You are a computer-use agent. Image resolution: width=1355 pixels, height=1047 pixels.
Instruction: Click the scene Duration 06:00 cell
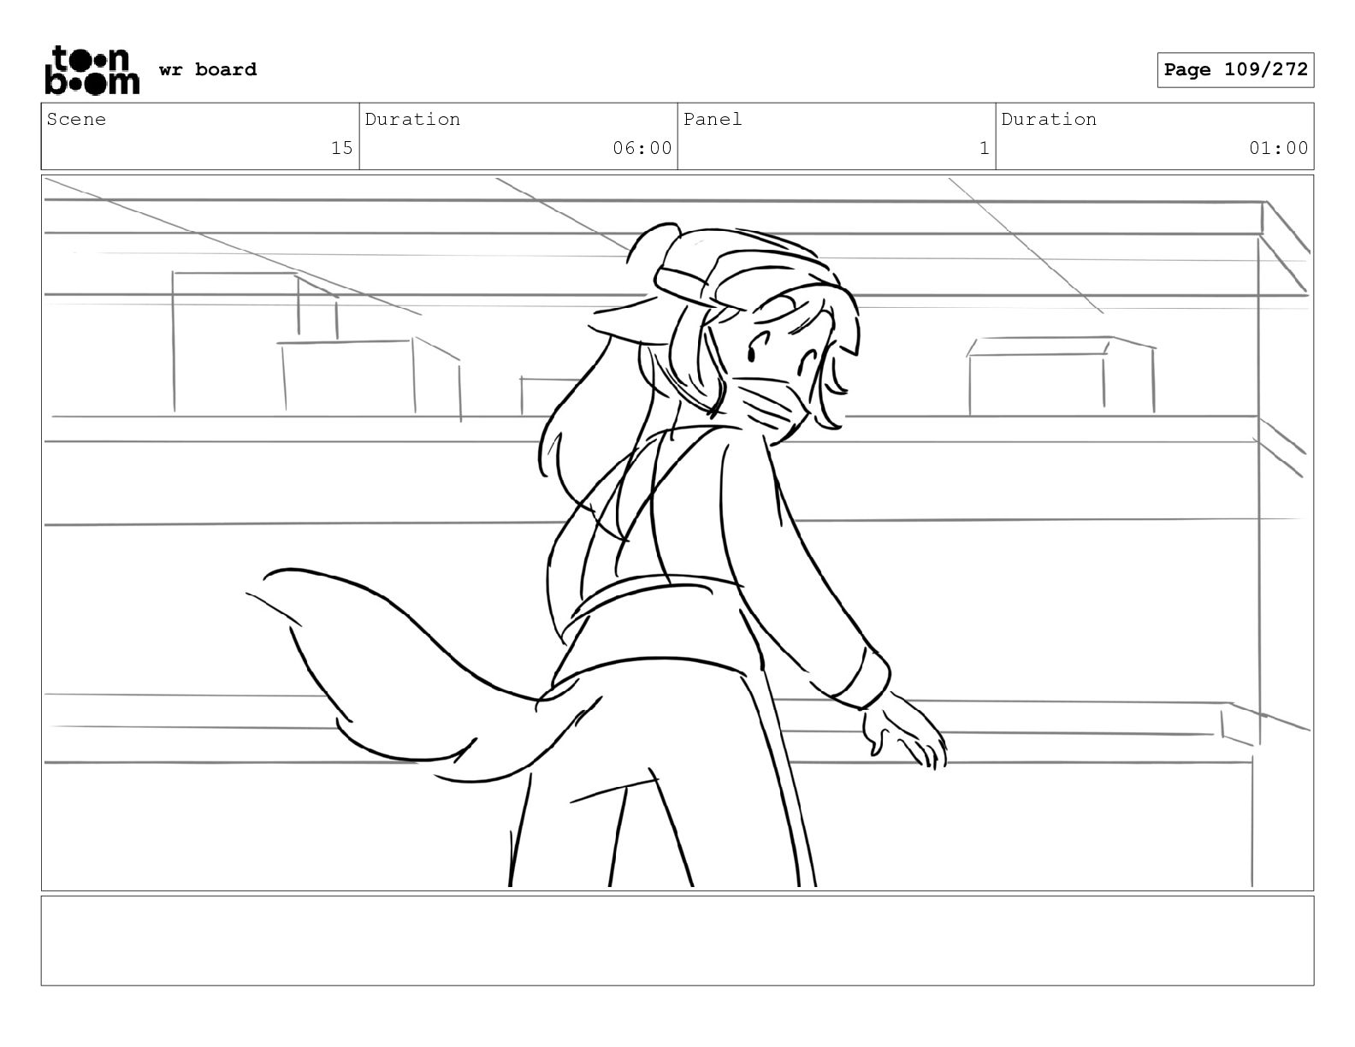(518, 136)
